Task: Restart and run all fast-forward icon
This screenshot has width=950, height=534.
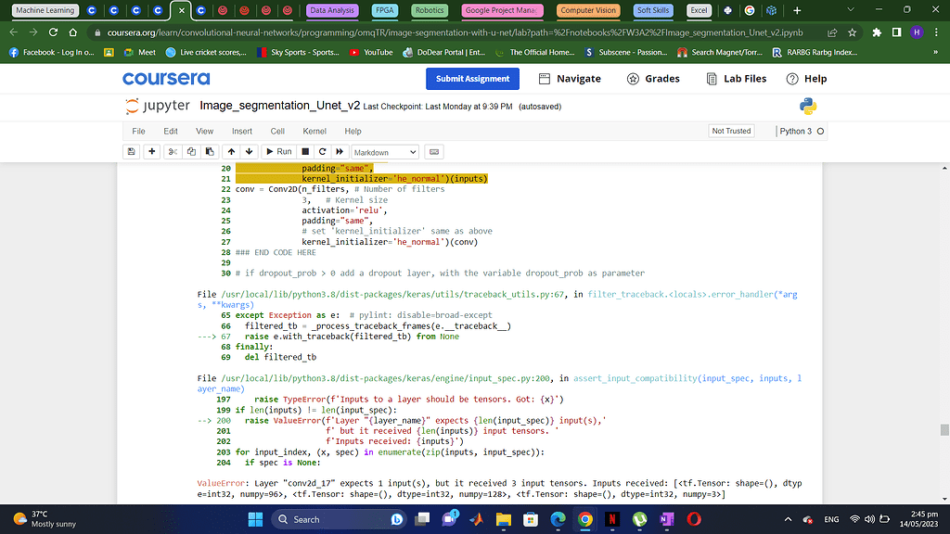Action: tap(340, 151)
